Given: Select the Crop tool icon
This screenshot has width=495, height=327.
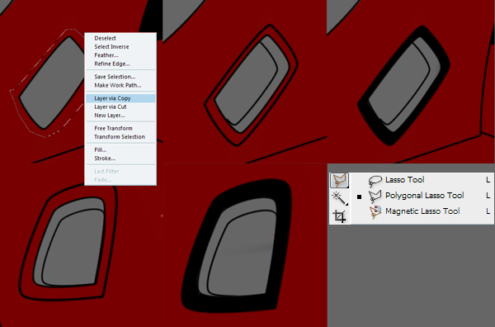Looking at the screenshot, I should (x=339, y=216).
